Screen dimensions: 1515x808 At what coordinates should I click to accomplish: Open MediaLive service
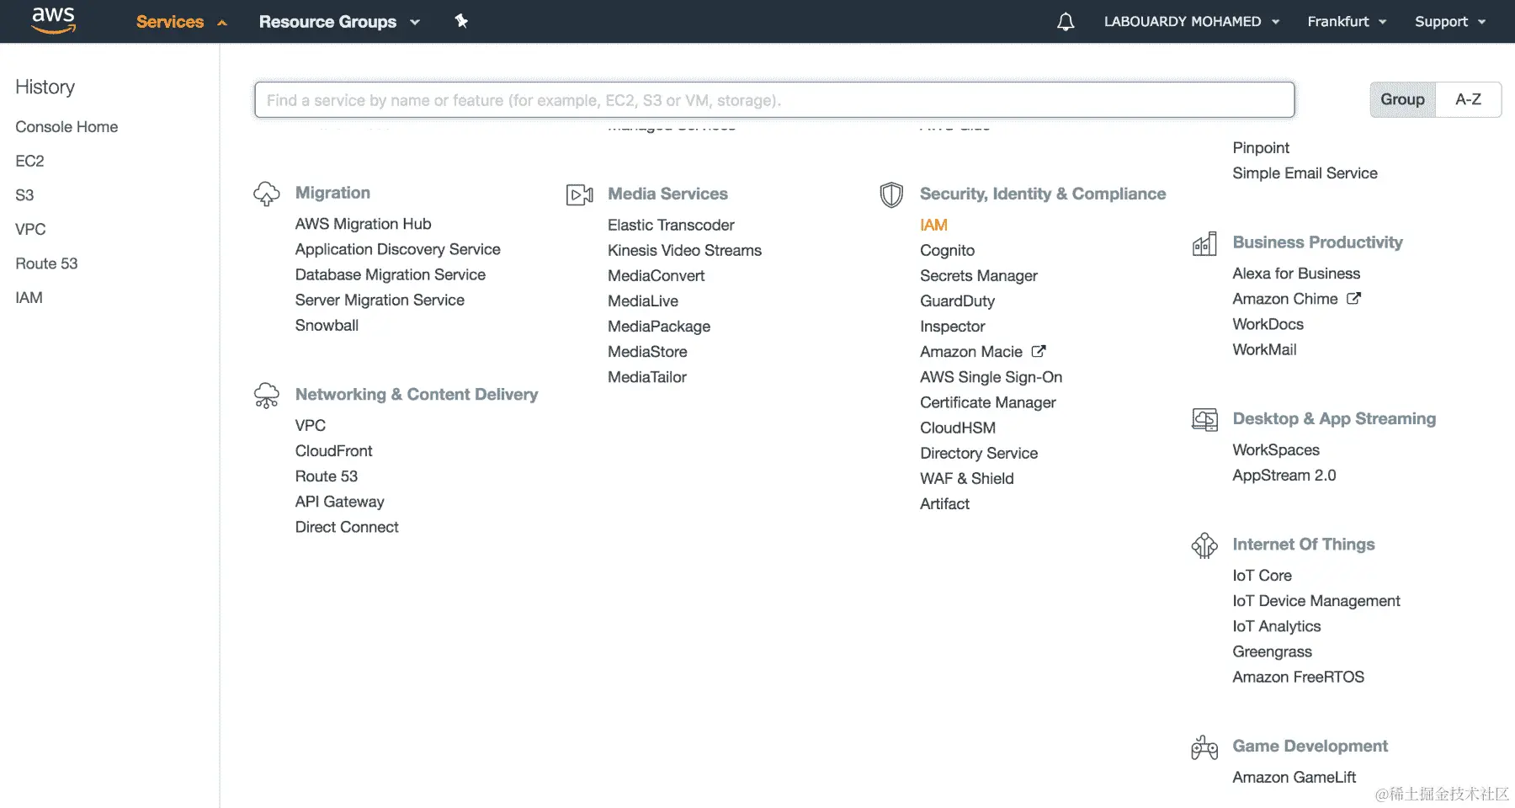[x=643, y=300]
